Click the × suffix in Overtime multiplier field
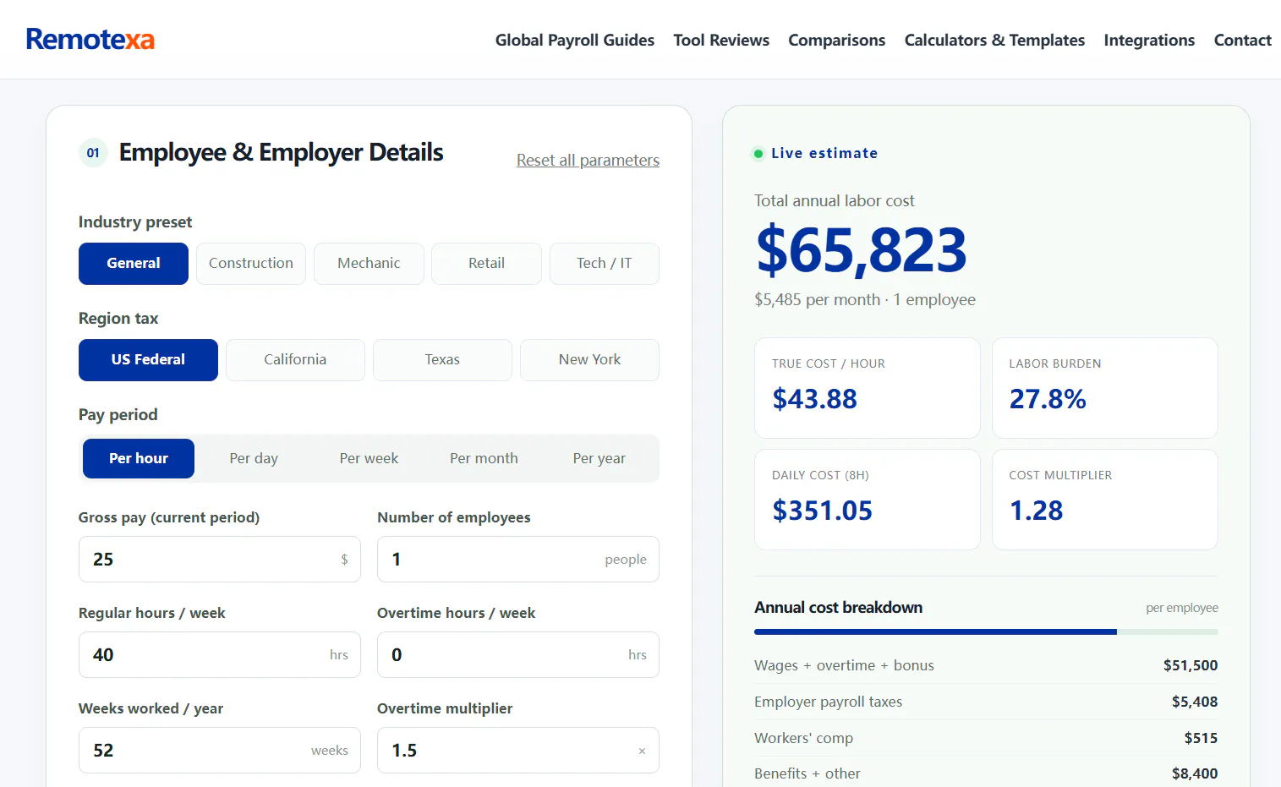Screen dimensions: 1281x787 [x=642, y=751]
